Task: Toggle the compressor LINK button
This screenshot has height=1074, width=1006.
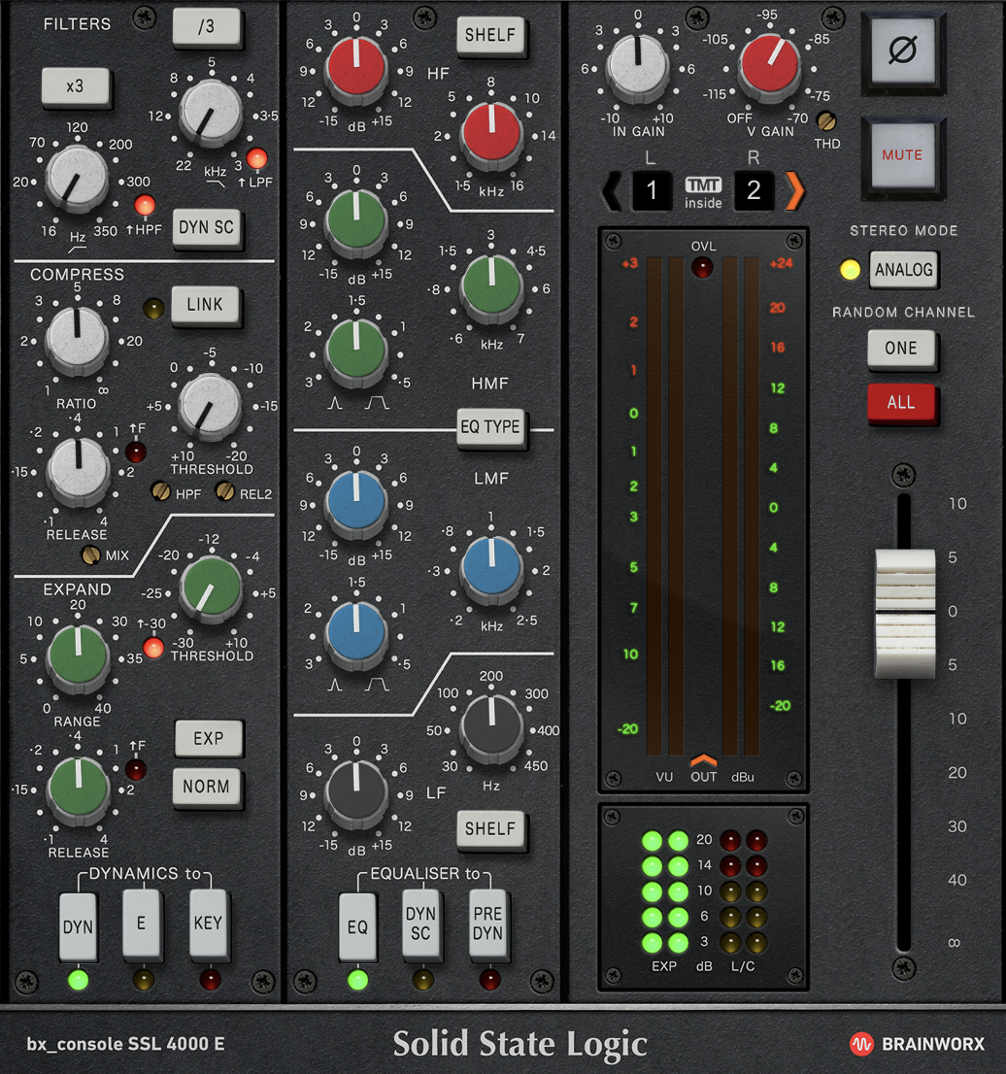Action: coord(206,305)
